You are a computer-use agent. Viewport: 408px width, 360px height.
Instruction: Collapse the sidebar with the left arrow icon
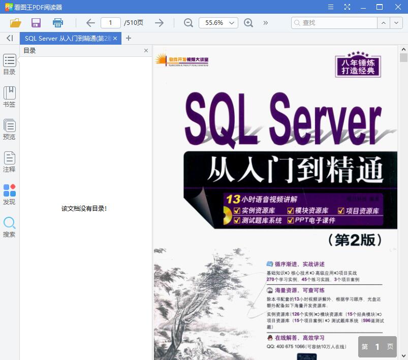point(10,38)
